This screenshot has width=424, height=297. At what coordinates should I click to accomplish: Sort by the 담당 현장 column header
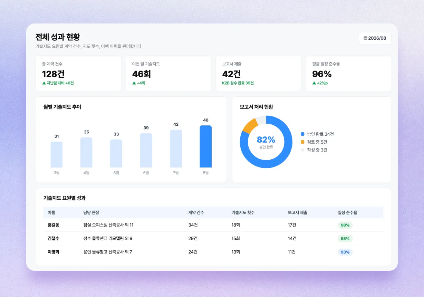91,212
